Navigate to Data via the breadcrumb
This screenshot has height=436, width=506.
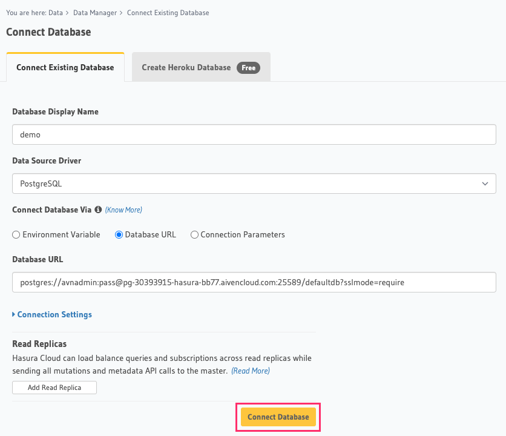point(57,12)
